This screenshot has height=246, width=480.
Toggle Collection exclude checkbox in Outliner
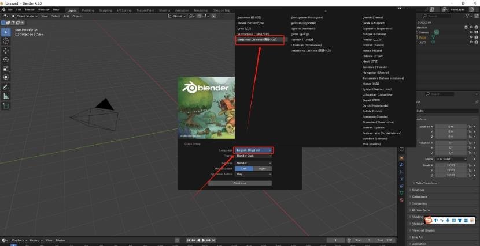466,27
